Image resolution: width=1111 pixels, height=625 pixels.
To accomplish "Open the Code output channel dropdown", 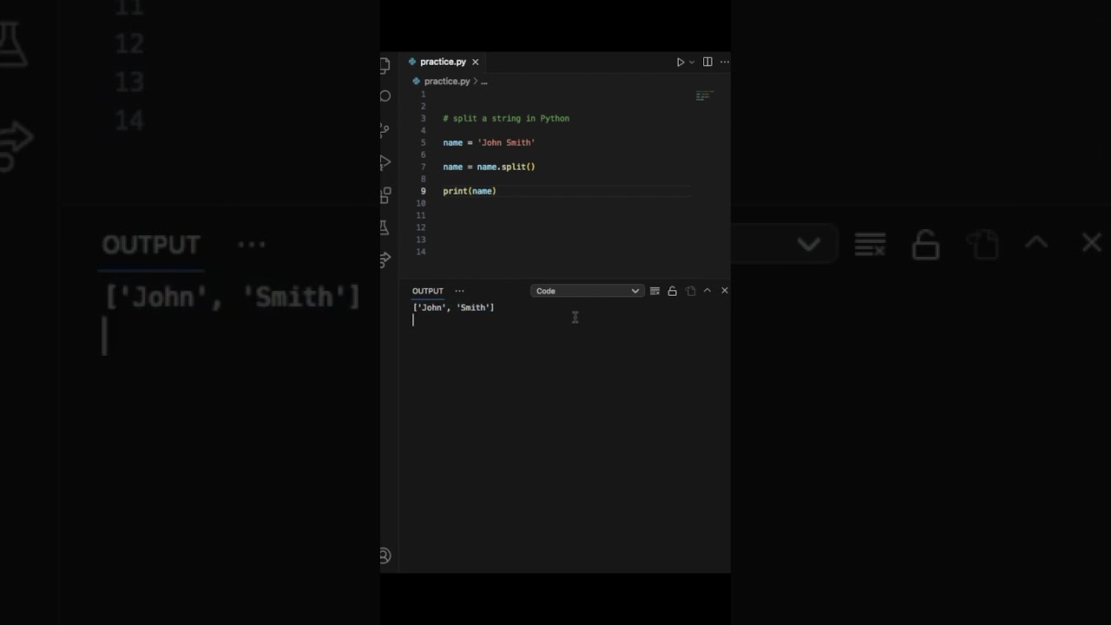I will (587, 291).
